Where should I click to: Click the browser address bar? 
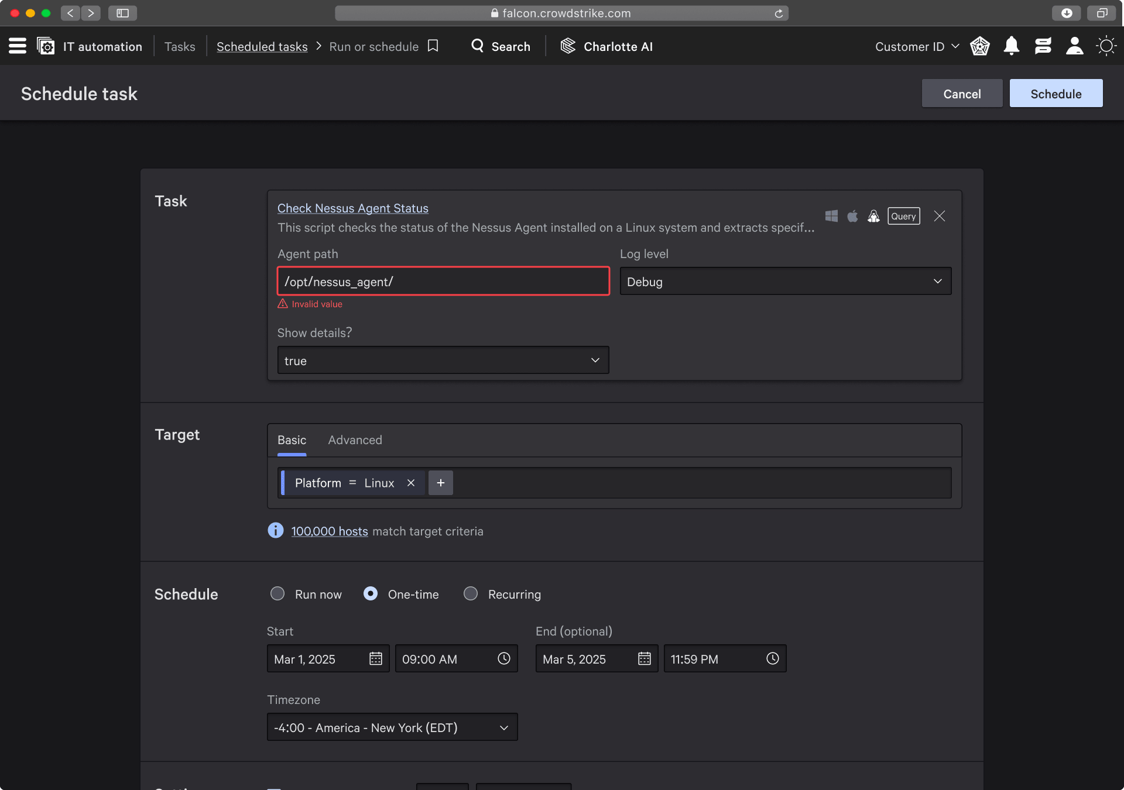point(562,13)
